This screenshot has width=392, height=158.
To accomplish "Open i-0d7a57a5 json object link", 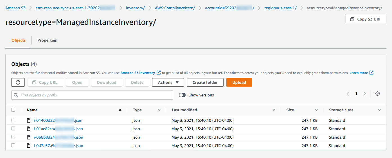I will (58, 146).
